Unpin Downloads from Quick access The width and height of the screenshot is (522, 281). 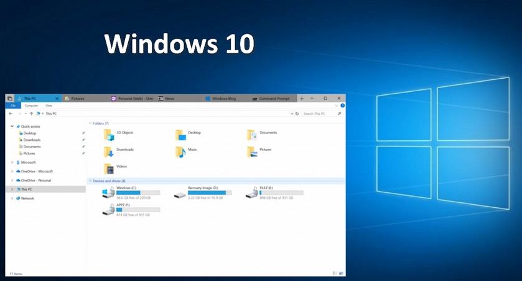pos(83,140)
